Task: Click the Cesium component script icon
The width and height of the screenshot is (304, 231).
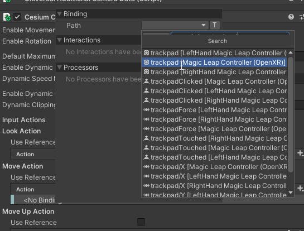Action: (x=7, y=17)
